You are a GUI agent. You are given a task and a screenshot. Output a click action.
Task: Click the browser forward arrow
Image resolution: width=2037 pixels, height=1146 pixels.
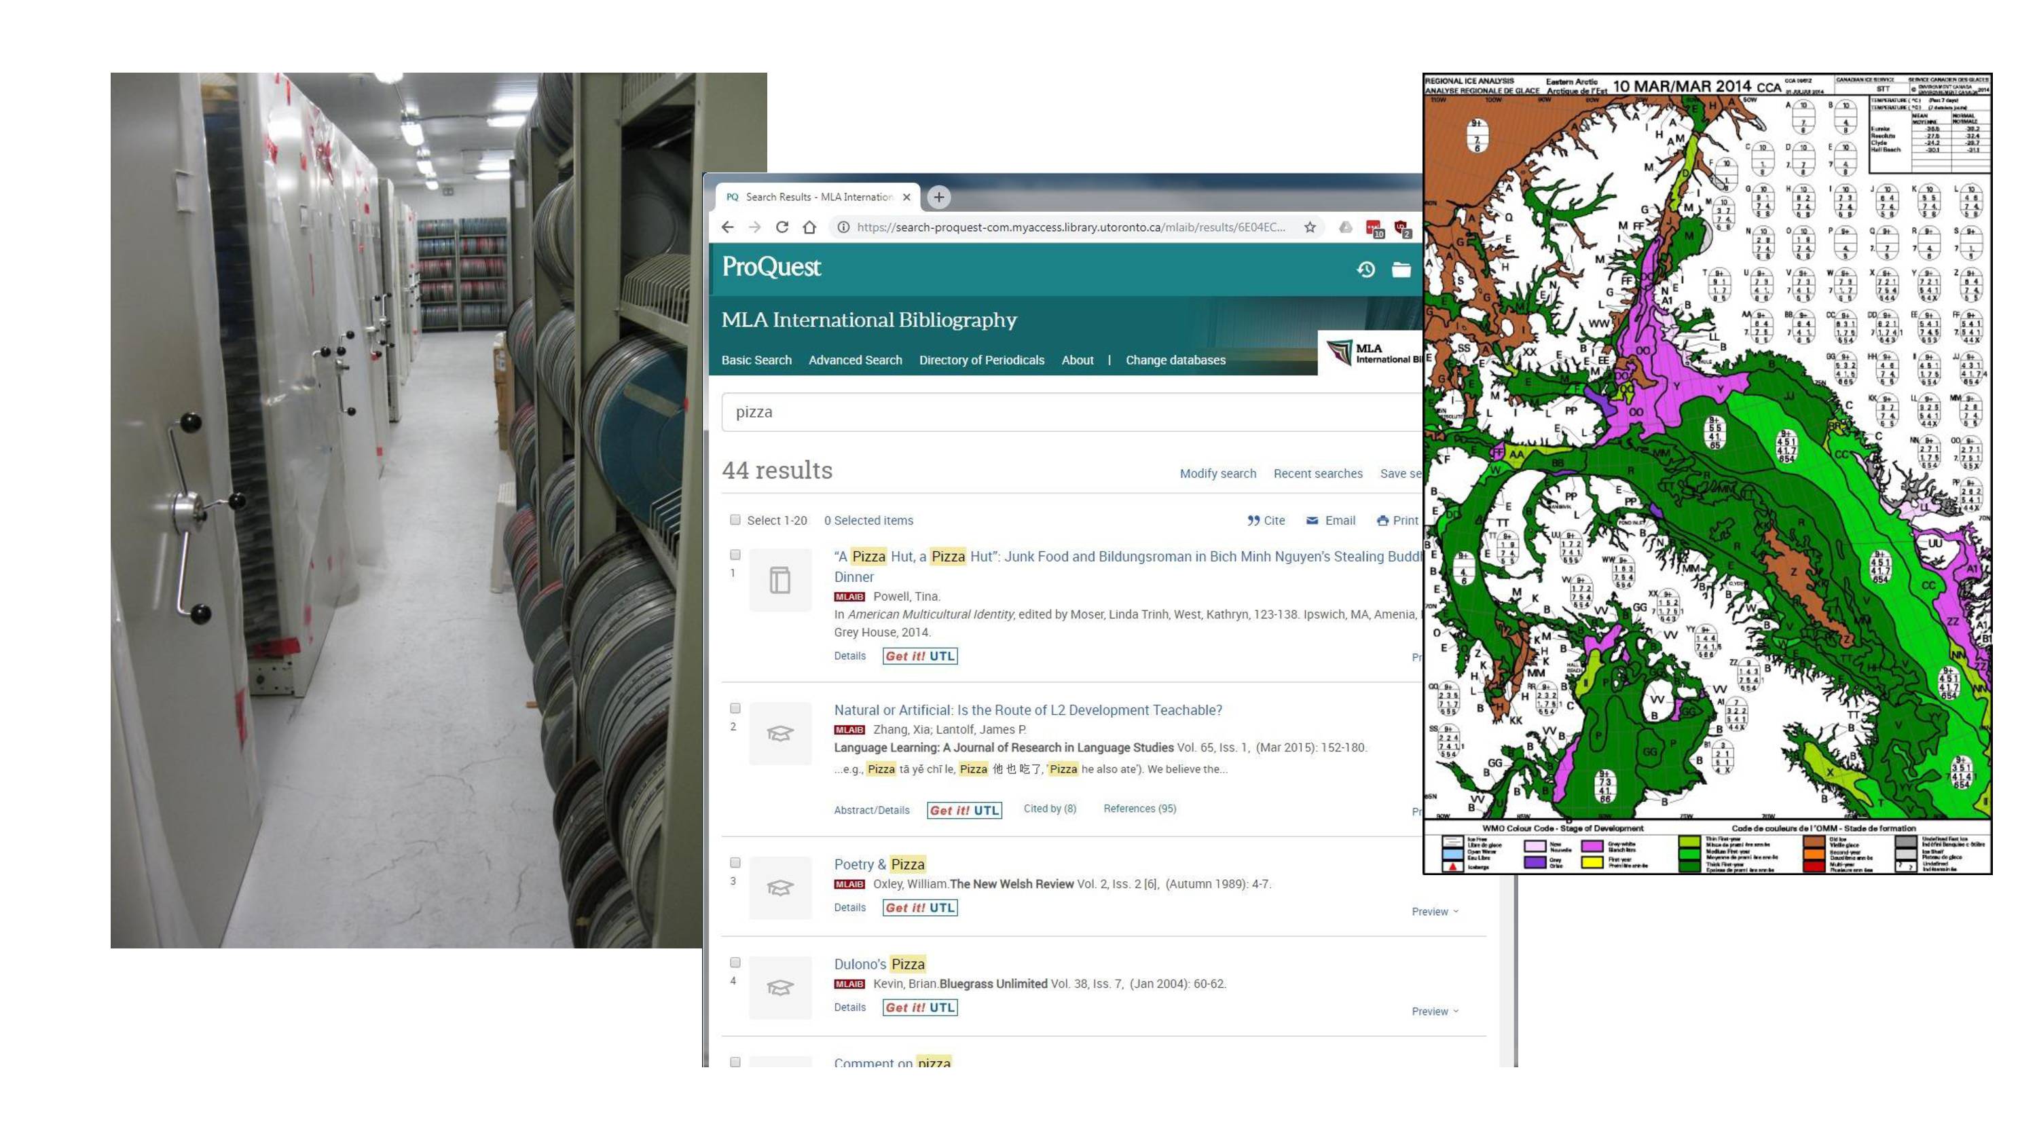click(x=754, y=227)
